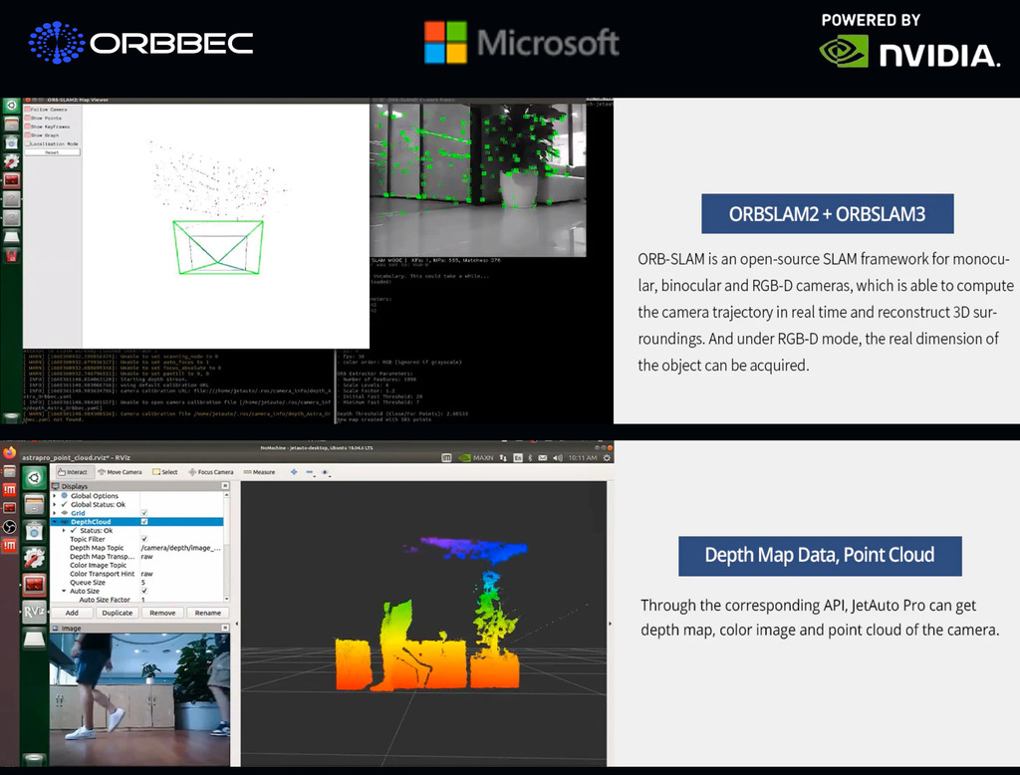Expand the Global Status: Ok row
The height and width of the screenshot is (775, 1020).
55,504
